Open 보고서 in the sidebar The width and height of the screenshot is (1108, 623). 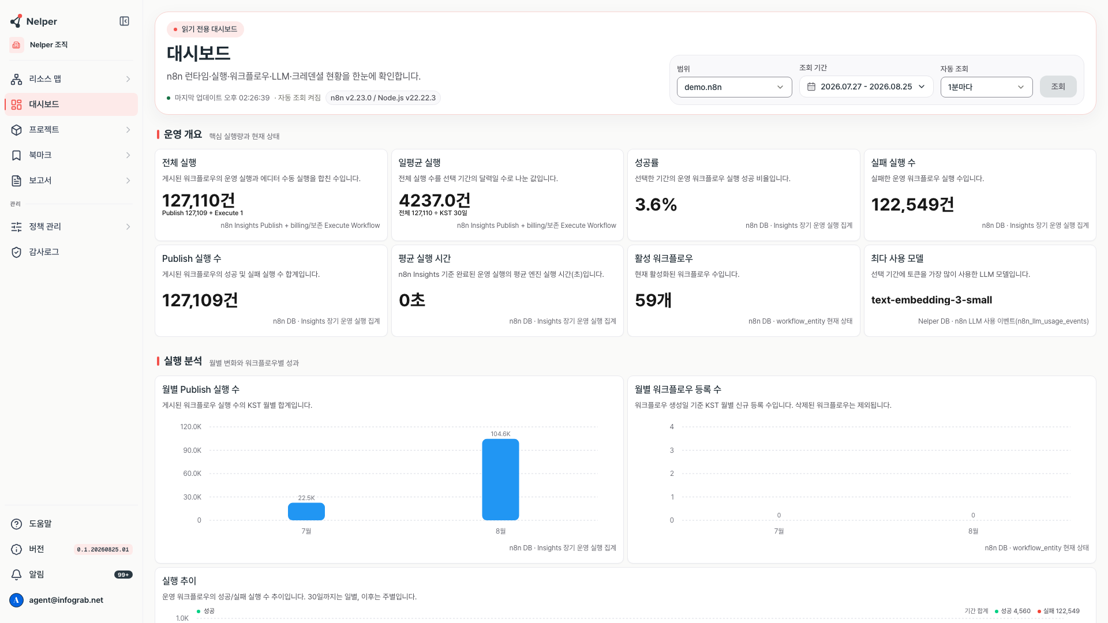pyautogui.click(x=72, y=181)
